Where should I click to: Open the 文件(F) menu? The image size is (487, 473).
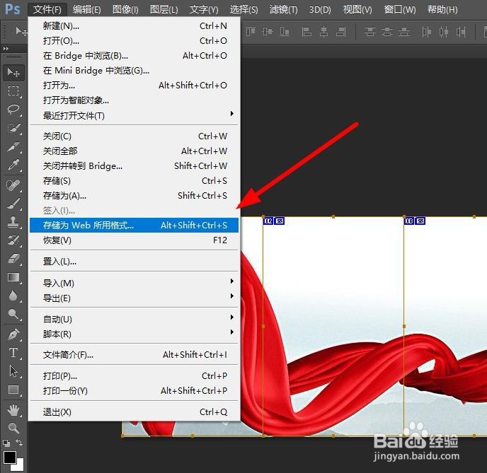coord(47,10)
